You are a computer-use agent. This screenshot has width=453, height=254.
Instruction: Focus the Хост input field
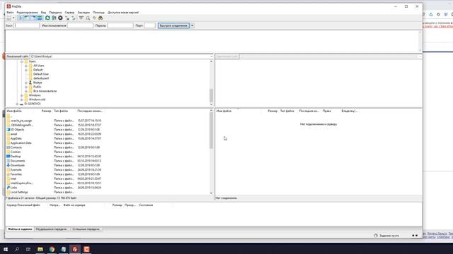[x=27, y=25]
